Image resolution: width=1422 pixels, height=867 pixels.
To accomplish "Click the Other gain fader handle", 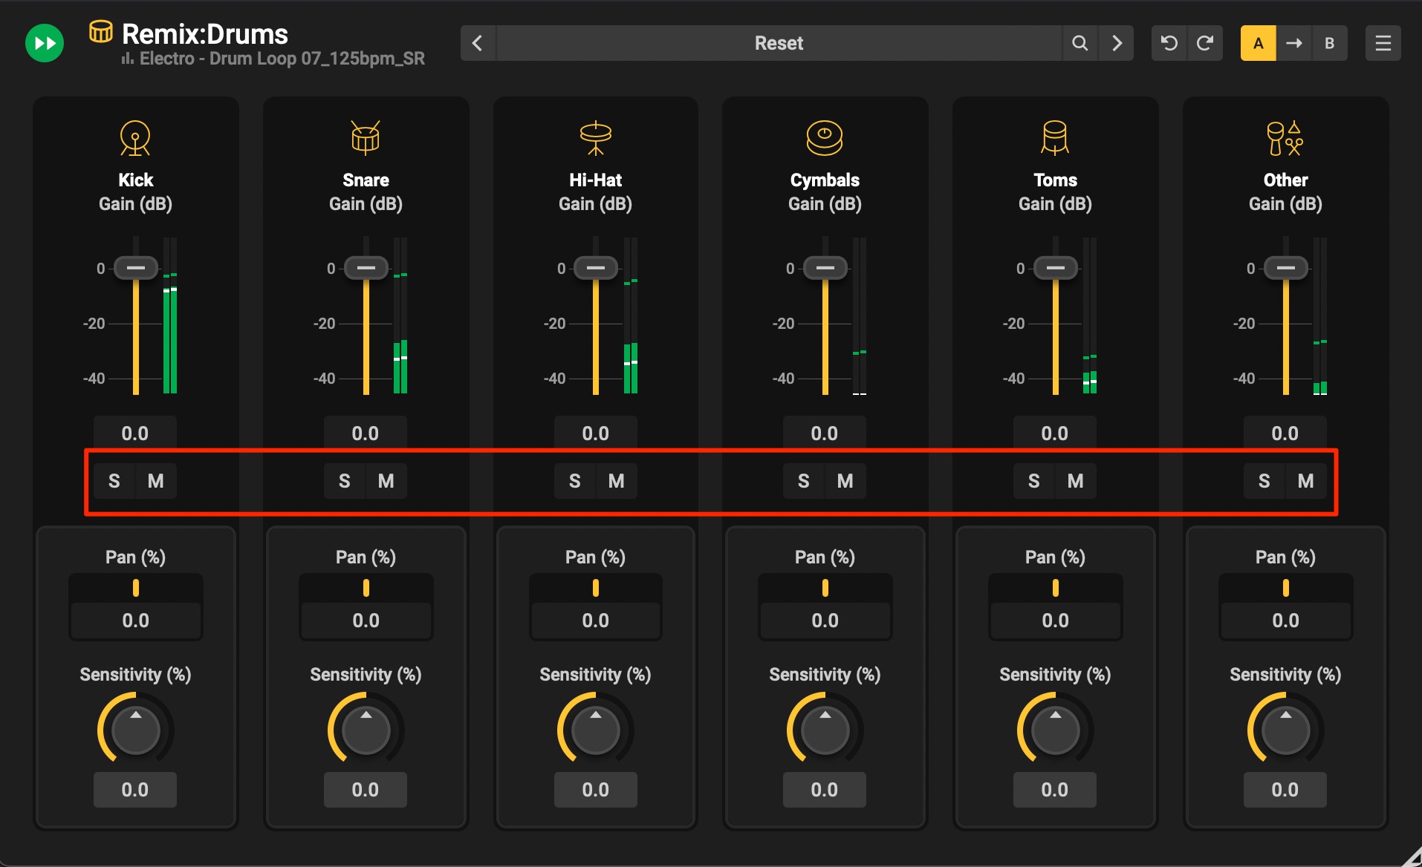I will 1286,267.
